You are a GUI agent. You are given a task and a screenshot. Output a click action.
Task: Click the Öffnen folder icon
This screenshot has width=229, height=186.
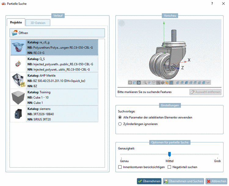tap(15, 33)
